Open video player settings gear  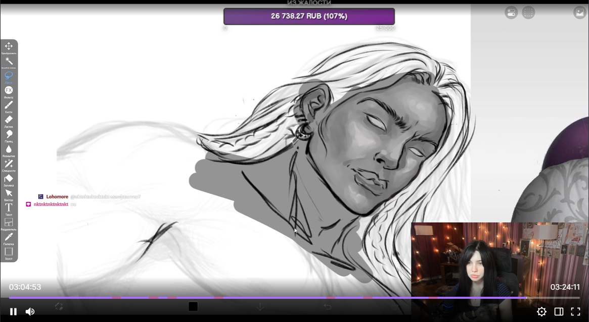541,311
